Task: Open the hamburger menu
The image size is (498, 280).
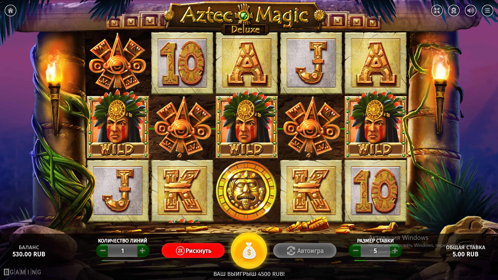Action: tap(487, 11)
